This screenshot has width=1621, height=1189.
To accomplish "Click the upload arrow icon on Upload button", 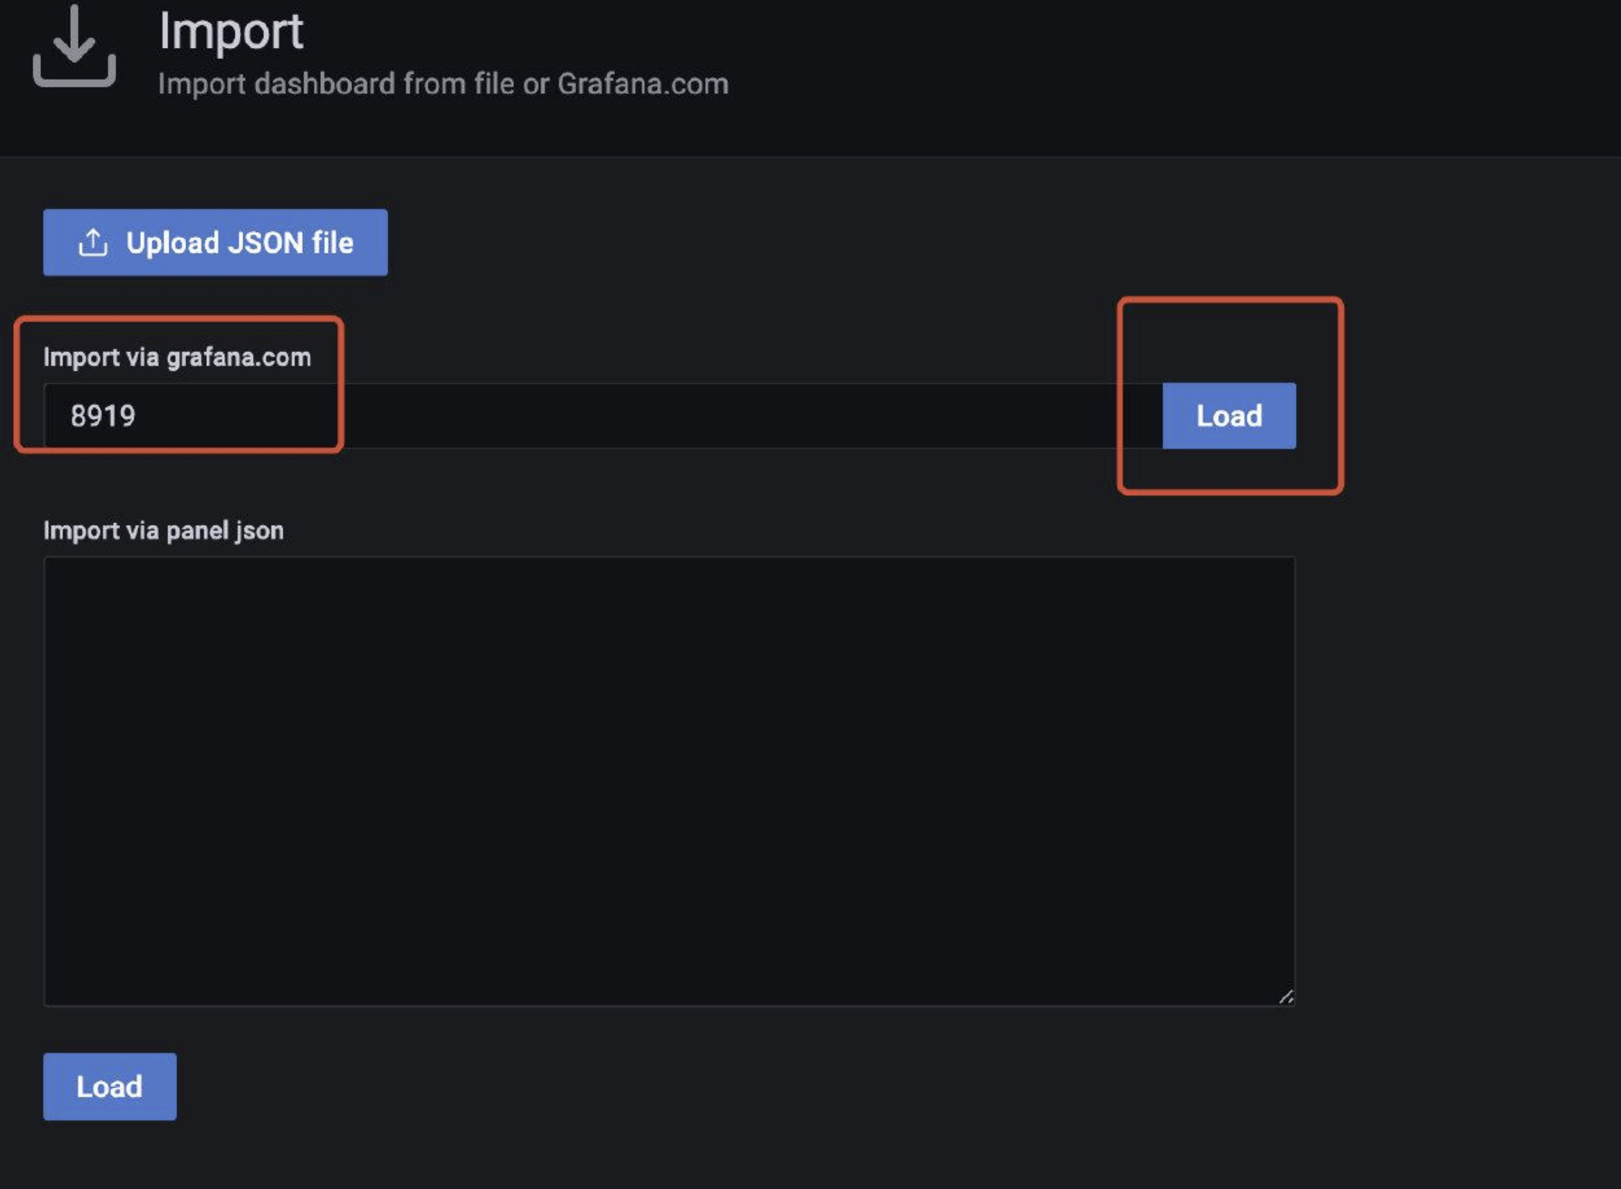I will [x=93, y=243].
